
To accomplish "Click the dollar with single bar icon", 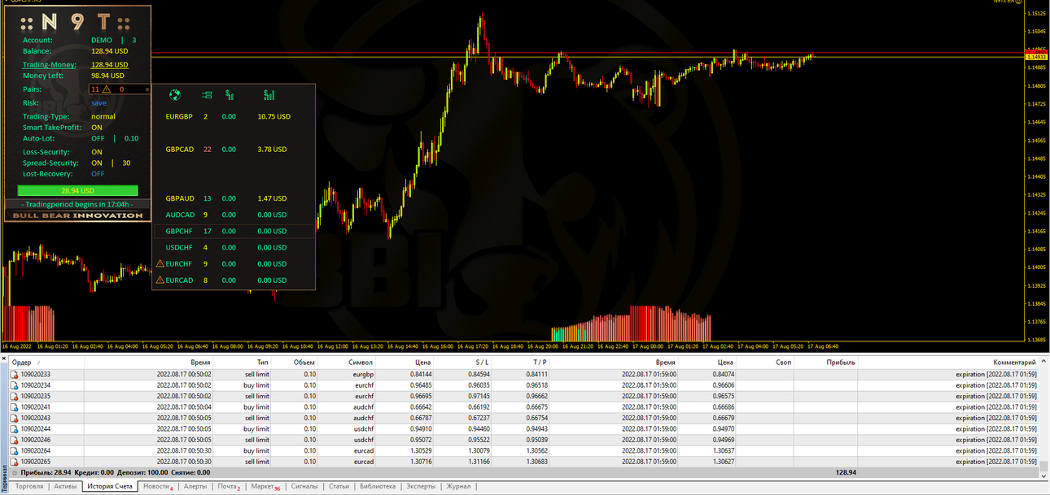I will [x=230, y=95].
